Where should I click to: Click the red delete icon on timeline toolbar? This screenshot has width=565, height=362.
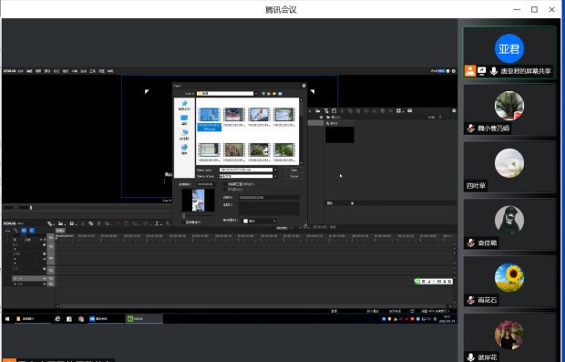coord(118,224)
